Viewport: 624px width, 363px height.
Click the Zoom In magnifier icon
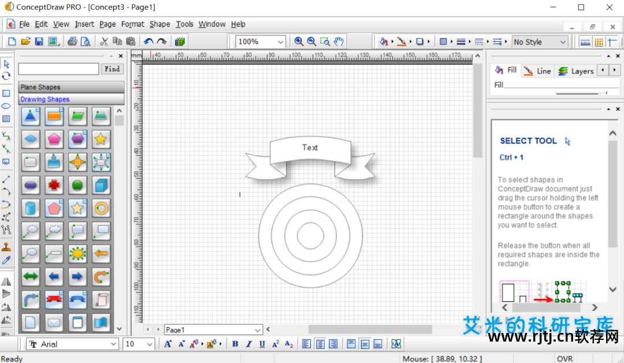tap(299, 42)
